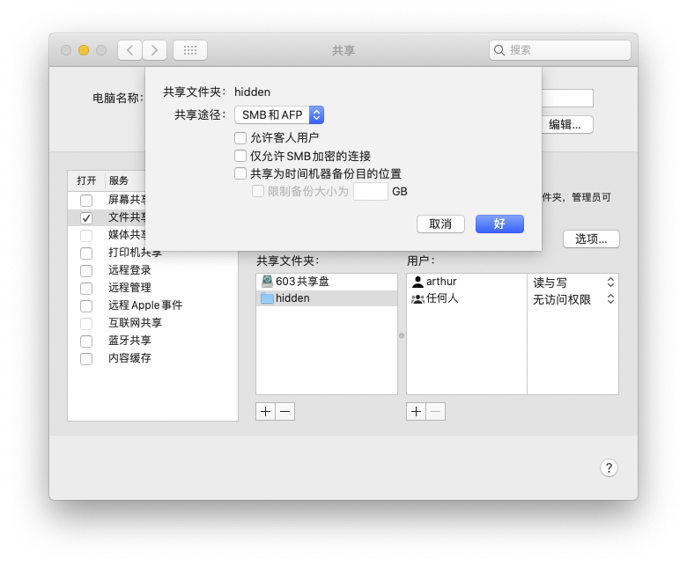The image size is (687, 565).
Task: Open the SMB和AFP sharing protocol dropdown
Action: pos(279,114)
